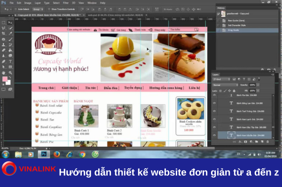Hide the Bánh Bông Lan layer

[x=214, y=103]
